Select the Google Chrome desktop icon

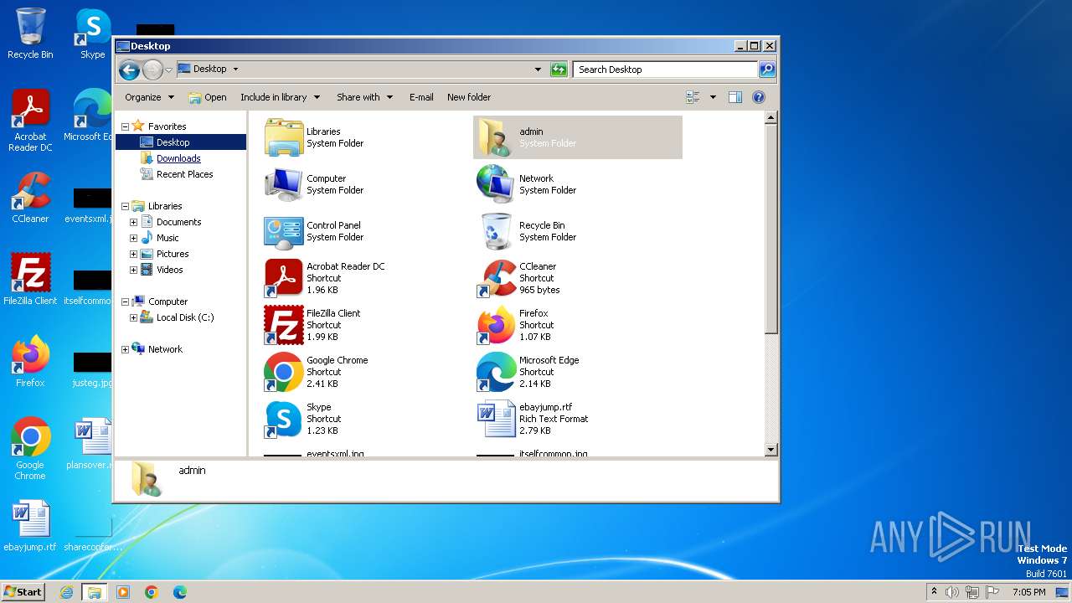pyautogui.click(x=30, y=449)
